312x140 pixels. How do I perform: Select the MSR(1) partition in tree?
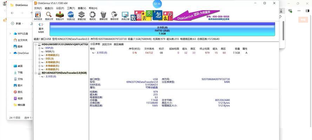coord(50,51)
